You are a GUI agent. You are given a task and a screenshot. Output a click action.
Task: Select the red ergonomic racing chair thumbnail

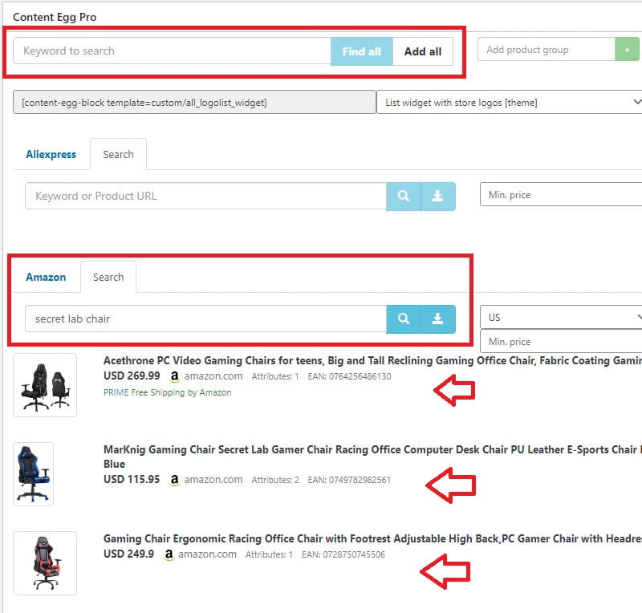coord(45,563)
